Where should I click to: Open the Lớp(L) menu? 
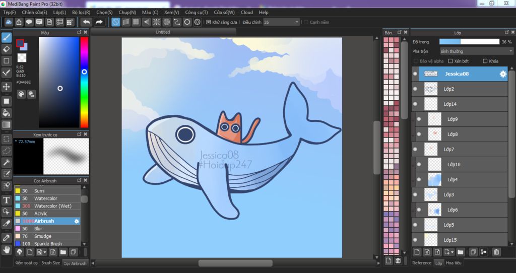[x=59, y=12]
